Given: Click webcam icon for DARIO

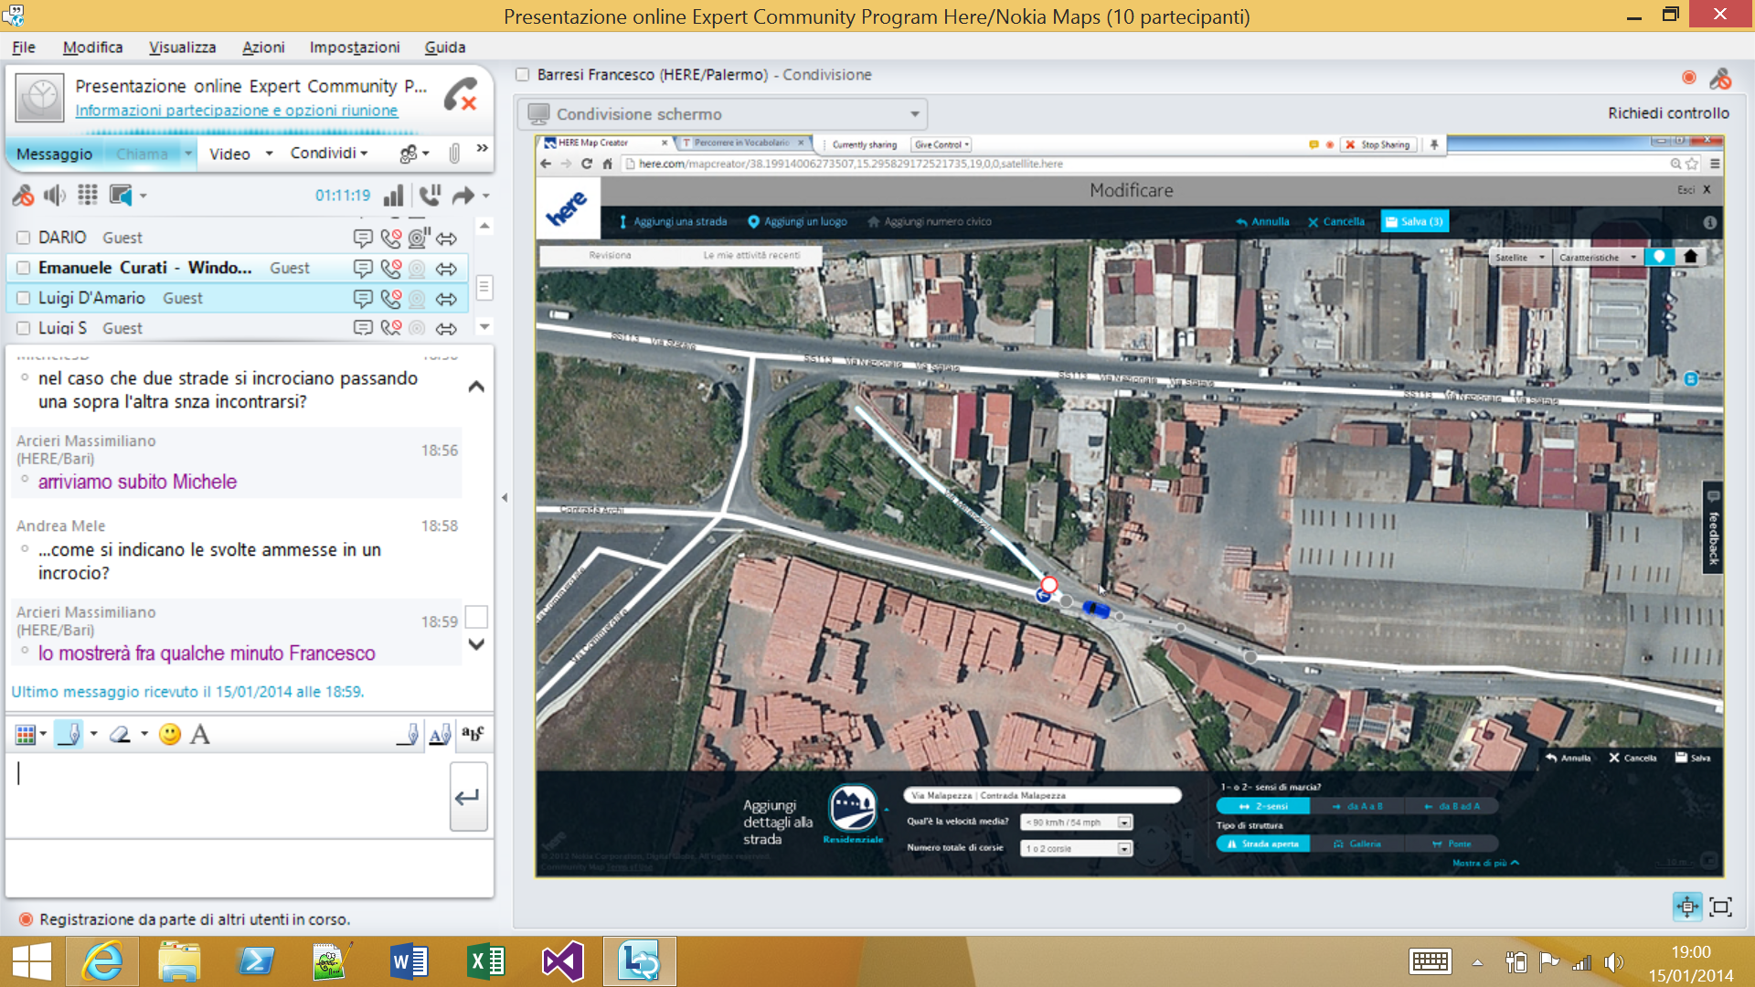Looking at the screenshot, I should tap(419, 239).
